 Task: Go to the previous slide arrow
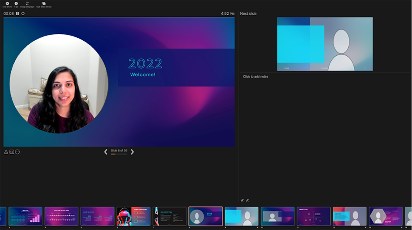pos(106,152)
